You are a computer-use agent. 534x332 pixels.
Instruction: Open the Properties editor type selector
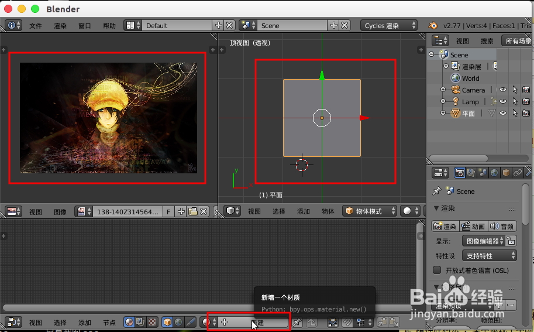(x=440, y=173)
